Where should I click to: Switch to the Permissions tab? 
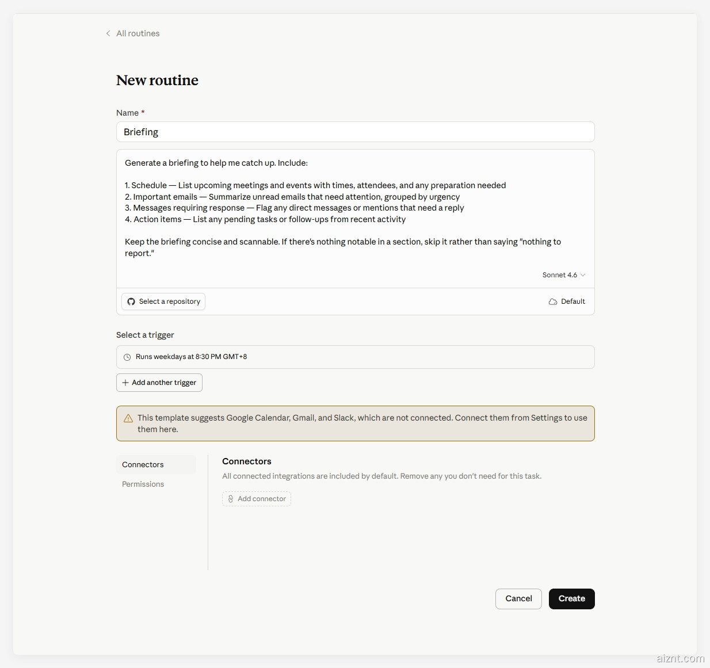[143, 484]
